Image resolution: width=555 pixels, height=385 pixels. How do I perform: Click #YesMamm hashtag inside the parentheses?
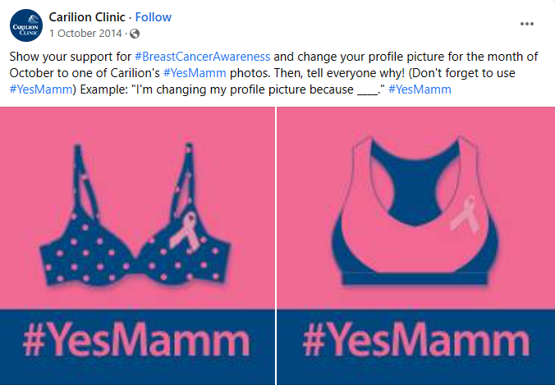pyautogui.click(x=39, y=89)
